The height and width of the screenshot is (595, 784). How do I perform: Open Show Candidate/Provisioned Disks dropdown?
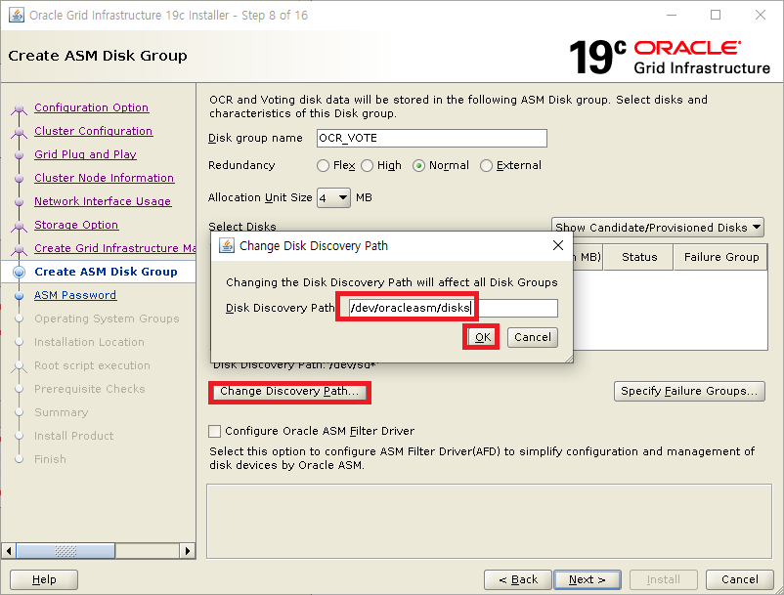click(658, 228)
